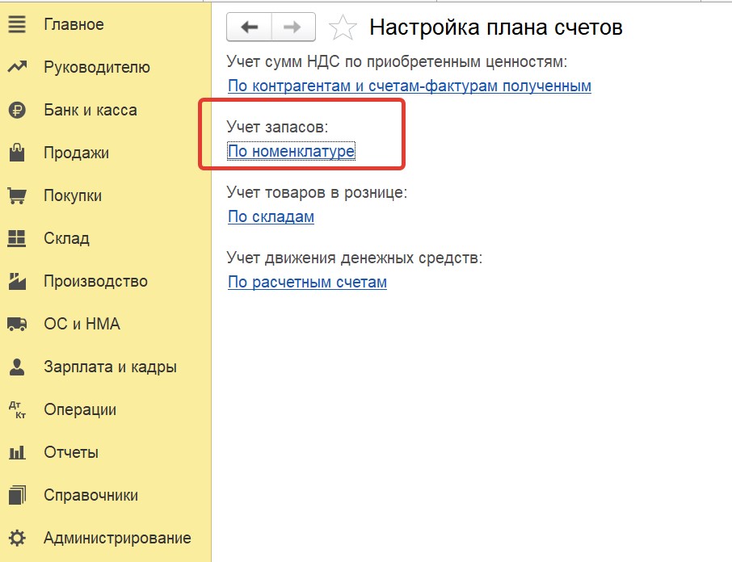
Task: Go forward with the right arrow button
Action: pyautogui.click(x=293, y=27)
